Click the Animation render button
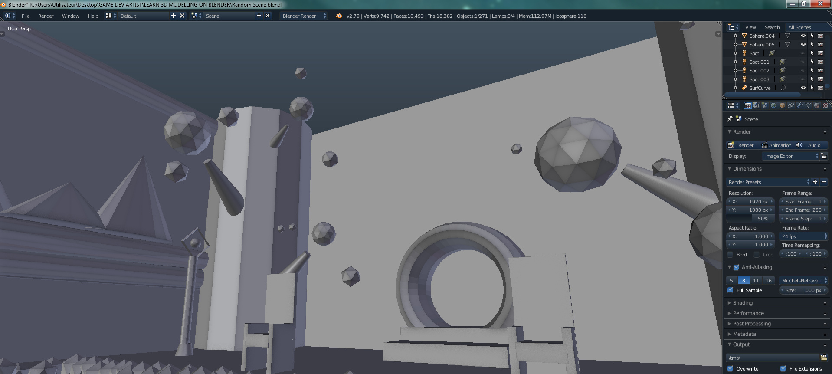Viewport: 832px width, 374px height. pos(776,145)
